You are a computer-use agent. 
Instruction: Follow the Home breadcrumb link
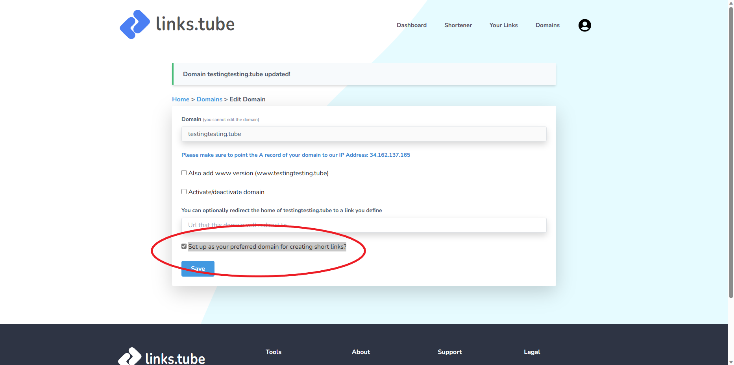(x=181, y=99)
